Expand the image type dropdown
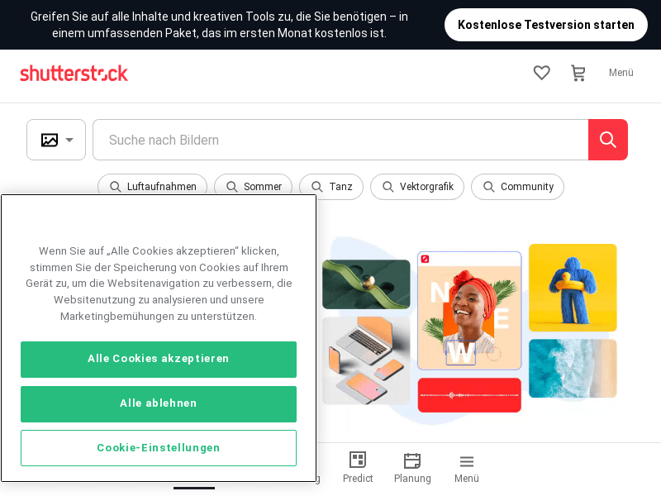 56,140
